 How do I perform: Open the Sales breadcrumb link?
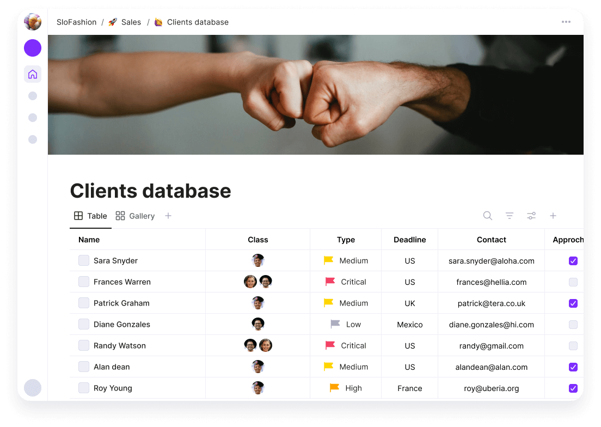pos(131,22)
